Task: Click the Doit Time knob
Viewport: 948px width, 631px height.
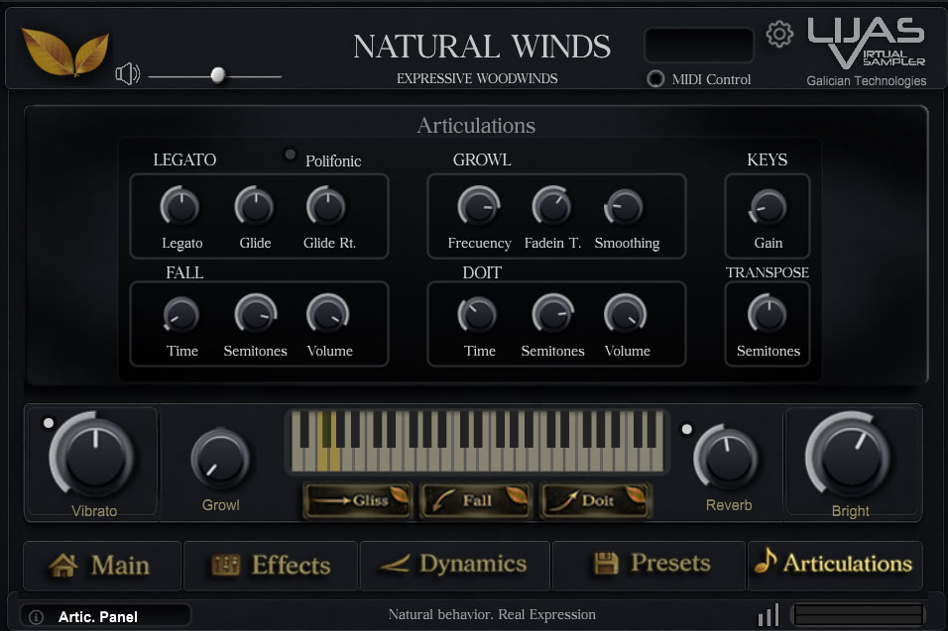Action: tap(478, 315)
